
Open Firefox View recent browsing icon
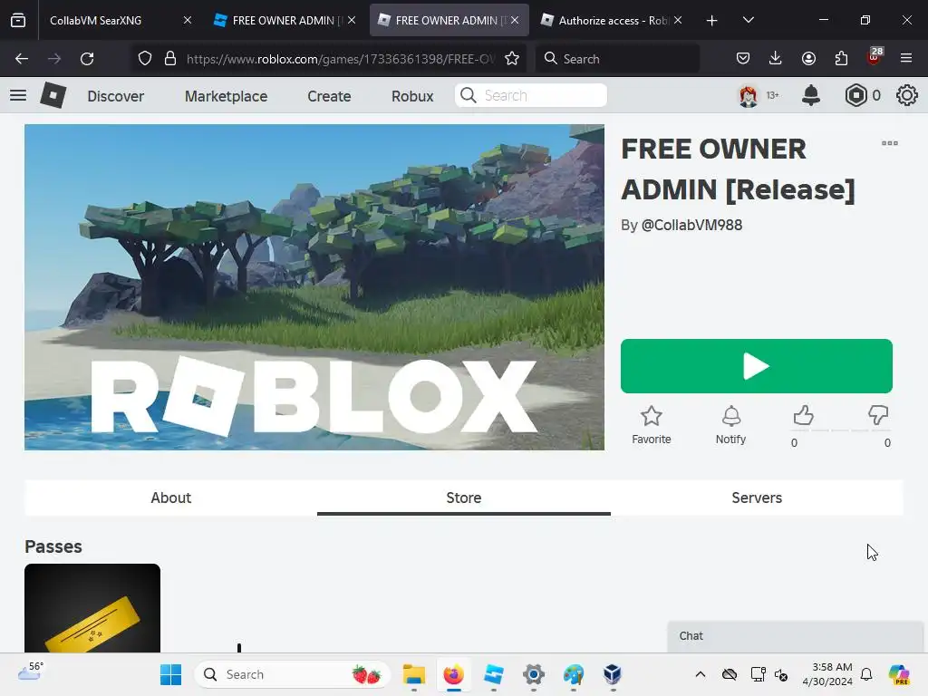(x=18, y=20)
